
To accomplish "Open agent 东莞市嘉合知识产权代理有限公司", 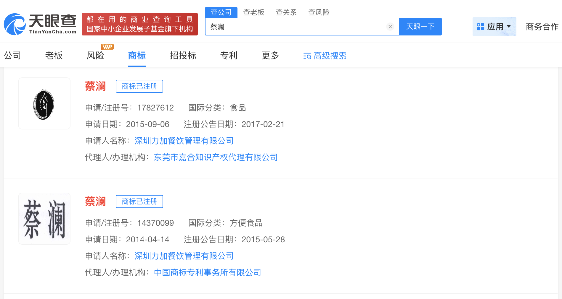I will (216, 157).
